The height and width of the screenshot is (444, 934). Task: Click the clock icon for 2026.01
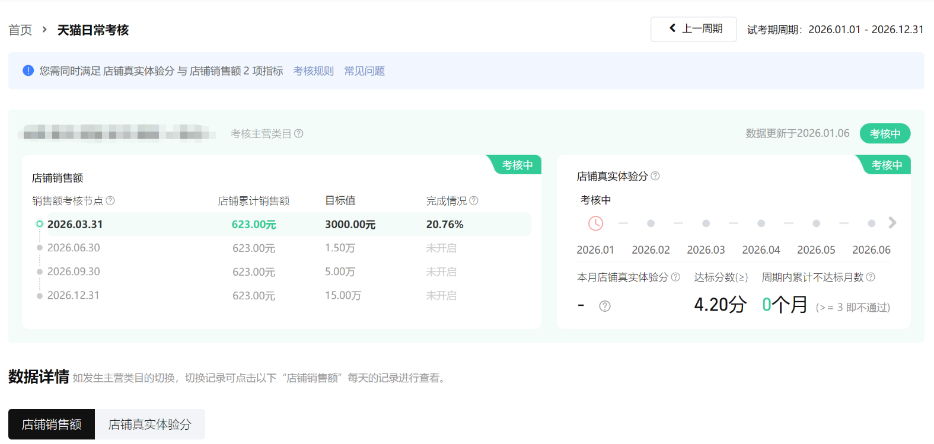tap(595, 223)
